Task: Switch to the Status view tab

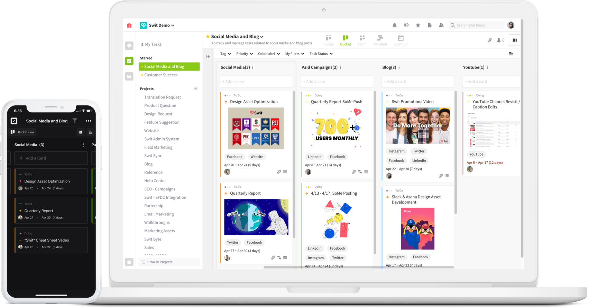Action: coord(329,40)
